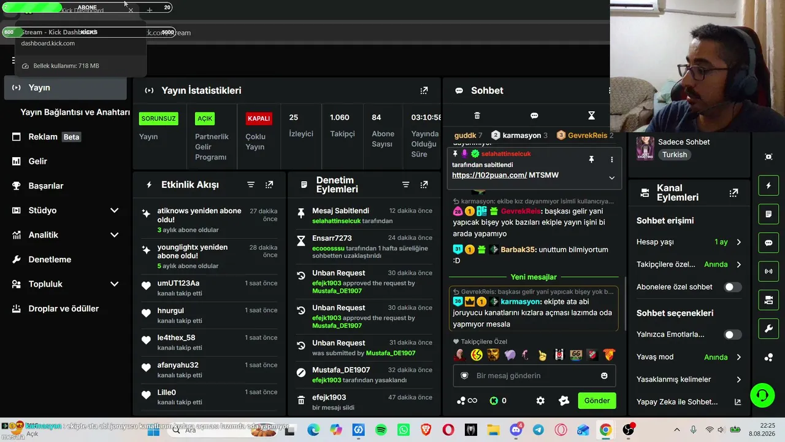The height and width of the screenshot is (442, 785).
Task: Click the three-dots cluster icon in right sidebar
Action: point(768,357)
